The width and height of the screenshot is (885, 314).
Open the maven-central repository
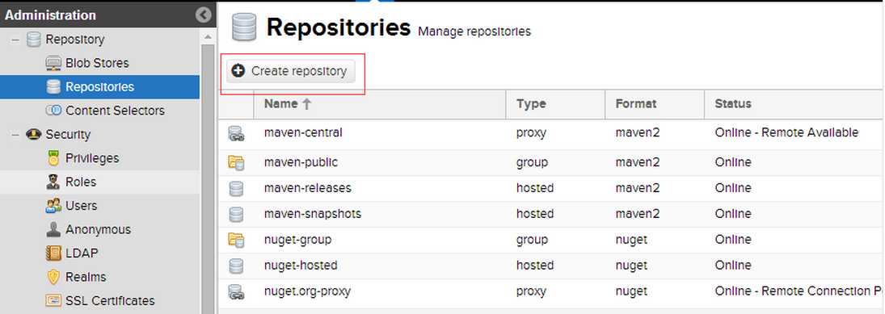click(303, 133)
